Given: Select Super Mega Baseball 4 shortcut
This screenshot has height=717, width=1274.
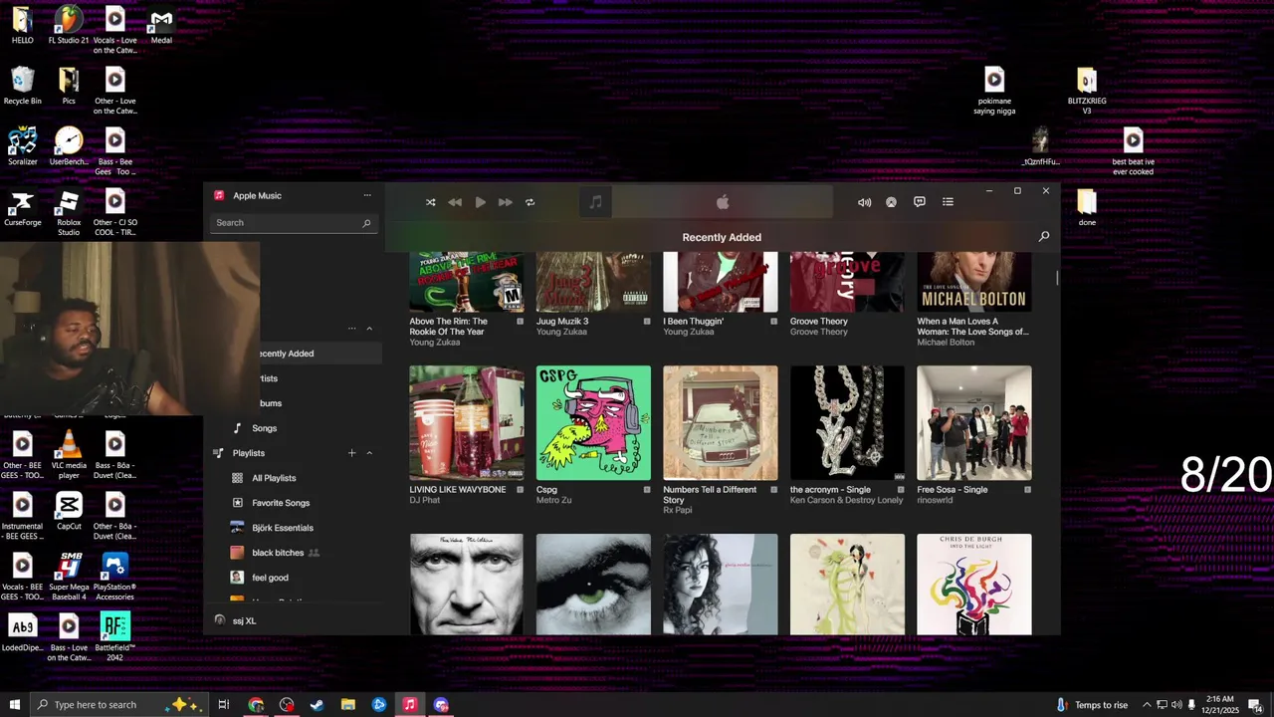Looking at the screenshot, I should 69,577.
